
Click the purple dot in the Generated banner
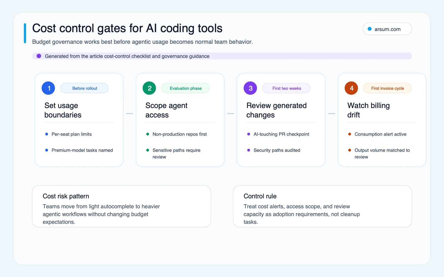click(39, 56)
